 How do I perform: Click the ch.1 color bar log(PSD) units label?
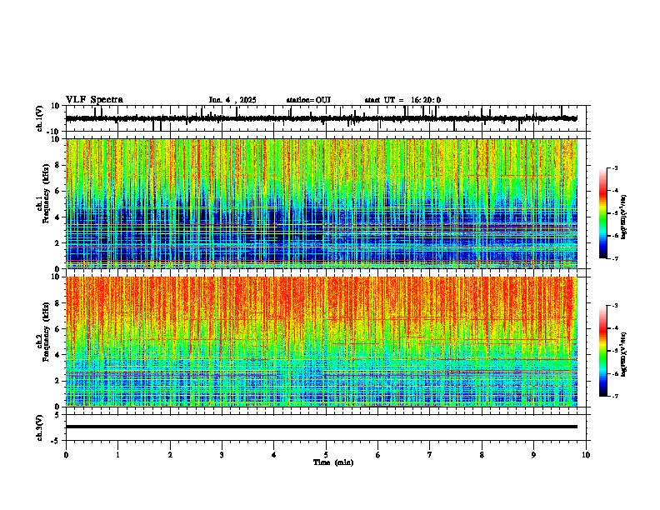click(624, 217)
